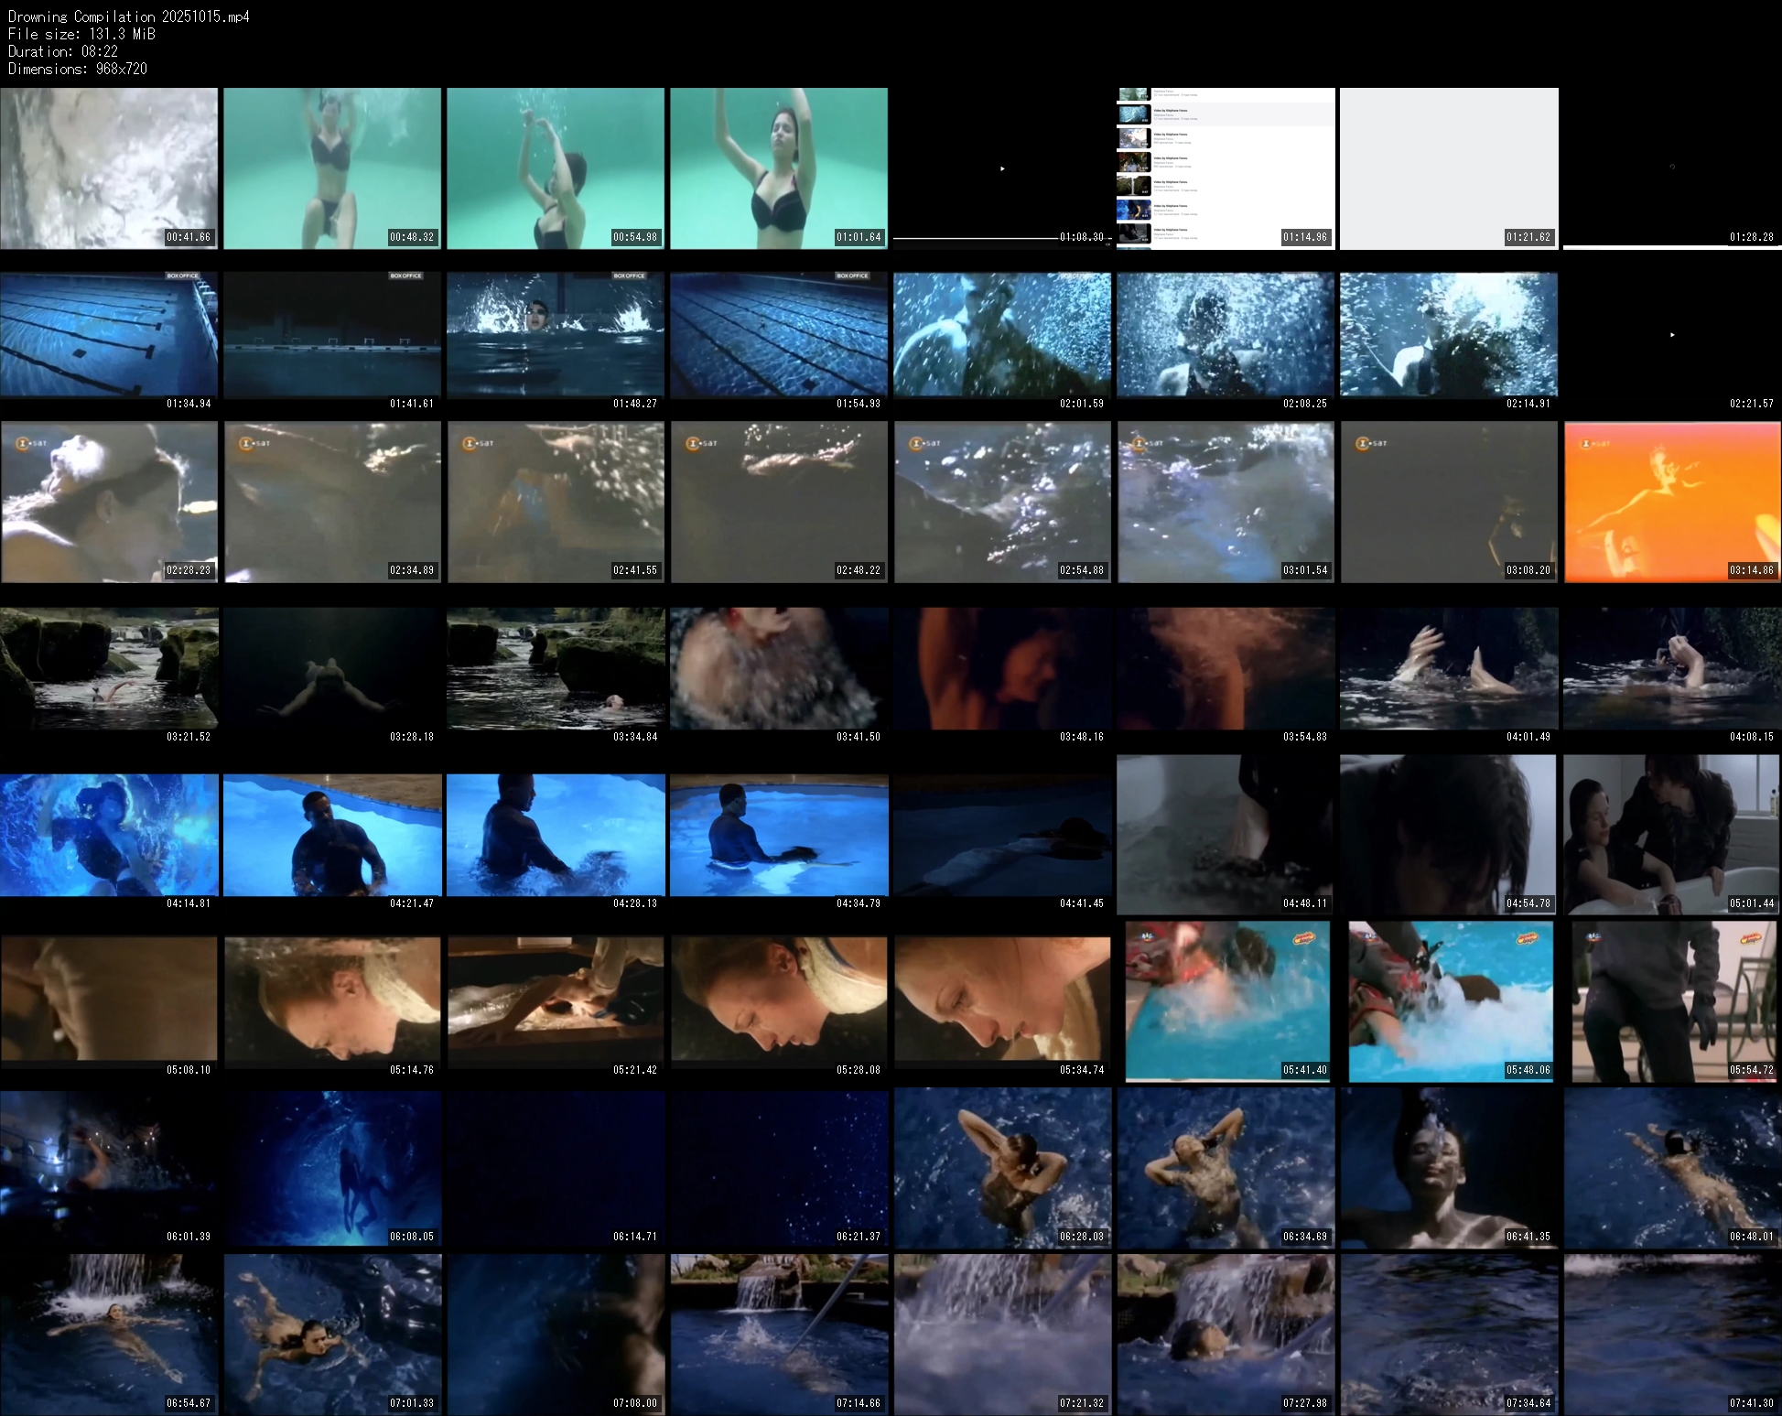Select the thumbnail stamped 00:41.66
Viewport: 1782px width, 1416px height.
[x=109, y=168]
